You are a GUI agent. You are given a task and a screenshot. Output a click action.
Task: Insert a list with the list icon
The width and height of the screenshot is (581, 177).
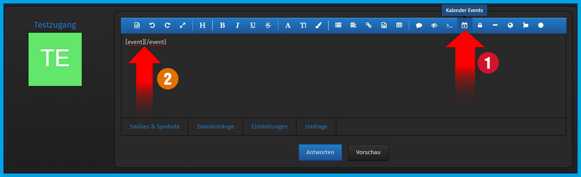[338, 26]
